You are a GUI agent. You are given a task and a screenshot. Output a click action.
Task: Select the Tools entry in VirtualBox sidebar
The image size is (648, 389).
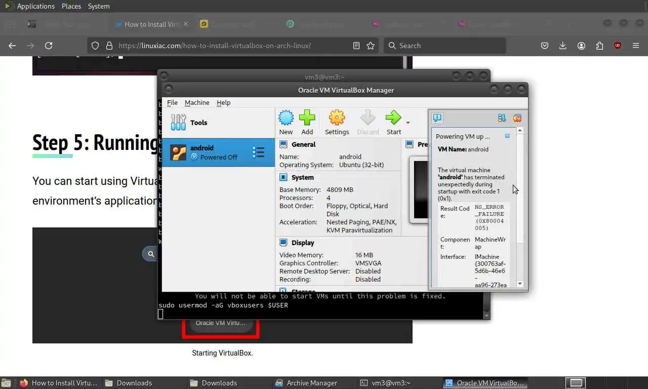[x=218, y=123]
